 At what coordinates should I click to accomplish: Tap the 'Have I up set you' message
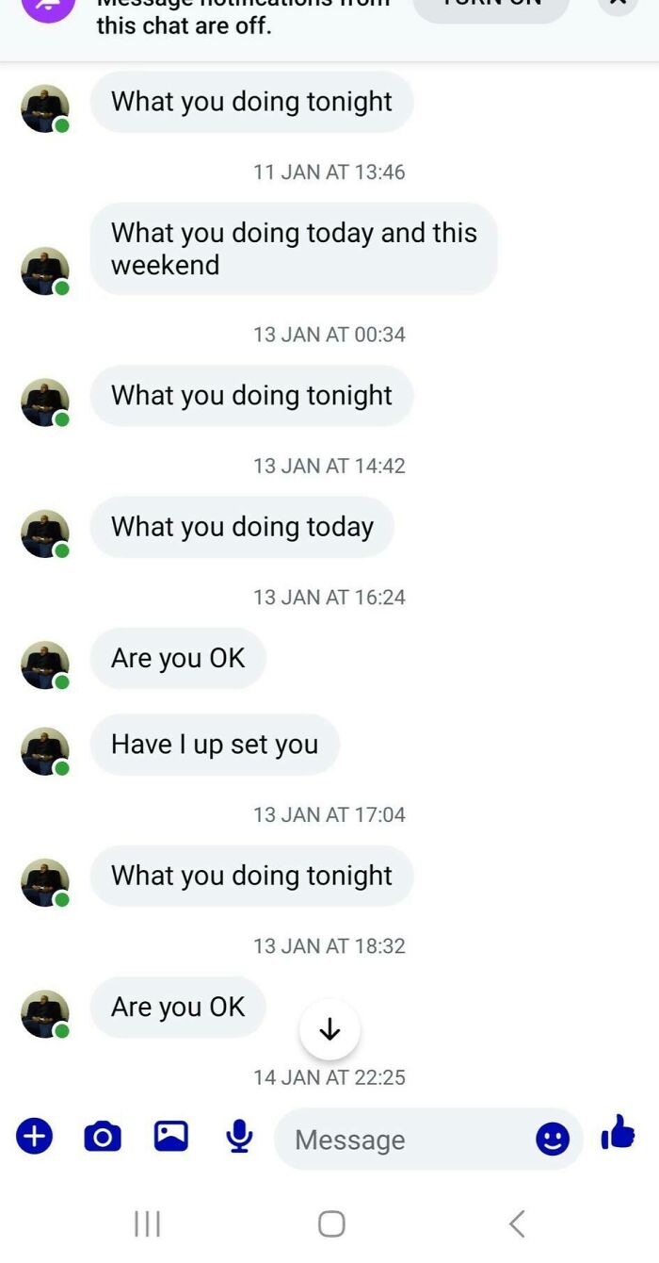tap(215, 745)
